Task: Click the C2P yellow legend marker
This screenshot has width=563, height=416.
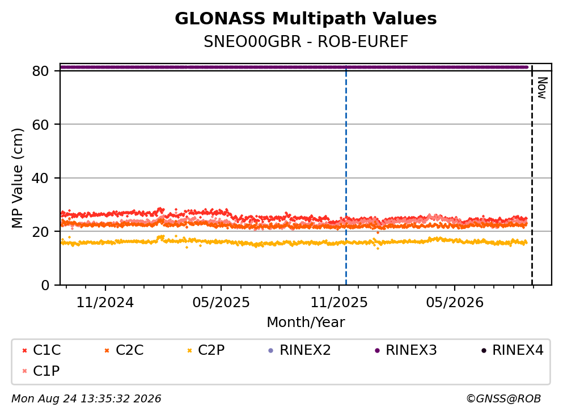Action: (x=189, y=351)
